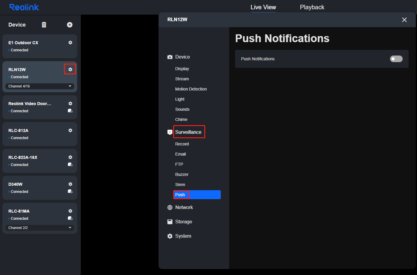Open the Record settings page
This screenshot has height=275, width=417.
click(x=182, y=144)
